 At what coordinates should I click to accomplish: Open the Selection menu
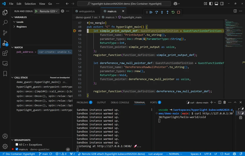tap(30, 4)
